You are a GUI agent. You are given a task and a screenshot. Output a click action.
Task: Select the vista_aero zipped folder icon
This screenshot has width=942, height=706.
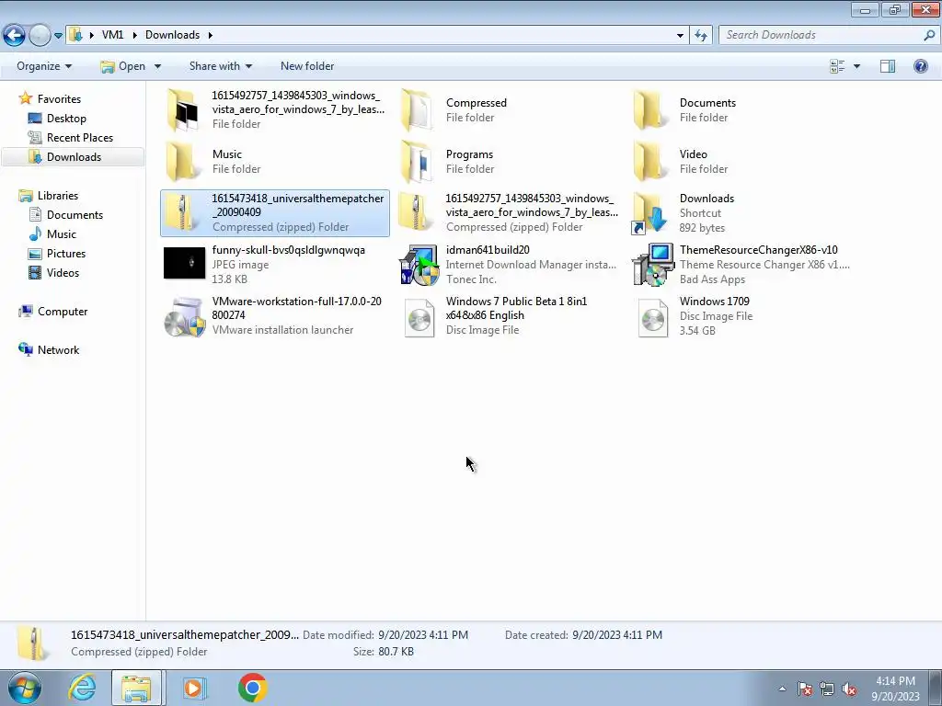point(417,212)
